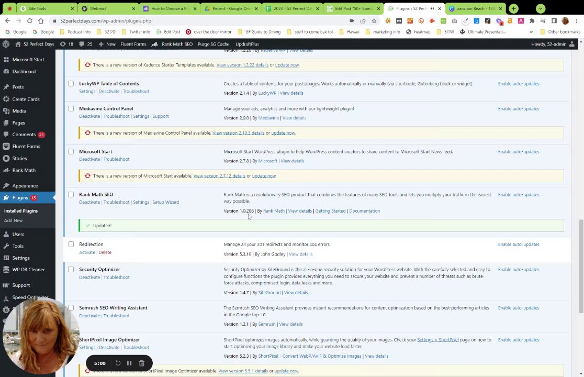Click Purge SG Cache in admin bar
This screenshot has width=584, height=377.
214,44
